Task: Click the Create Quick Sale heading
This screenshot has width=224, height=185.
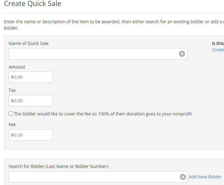Action: click(33, 3)
